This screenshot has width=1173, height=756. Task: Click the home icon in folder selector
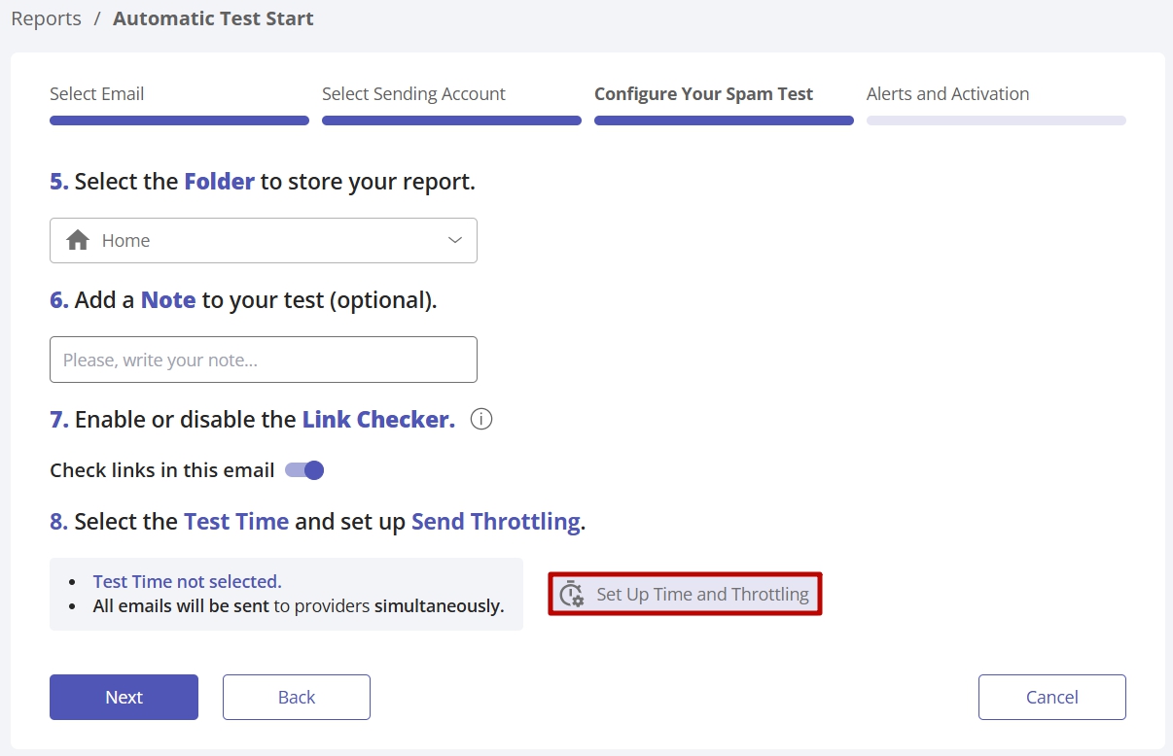(x=78, y=241)
